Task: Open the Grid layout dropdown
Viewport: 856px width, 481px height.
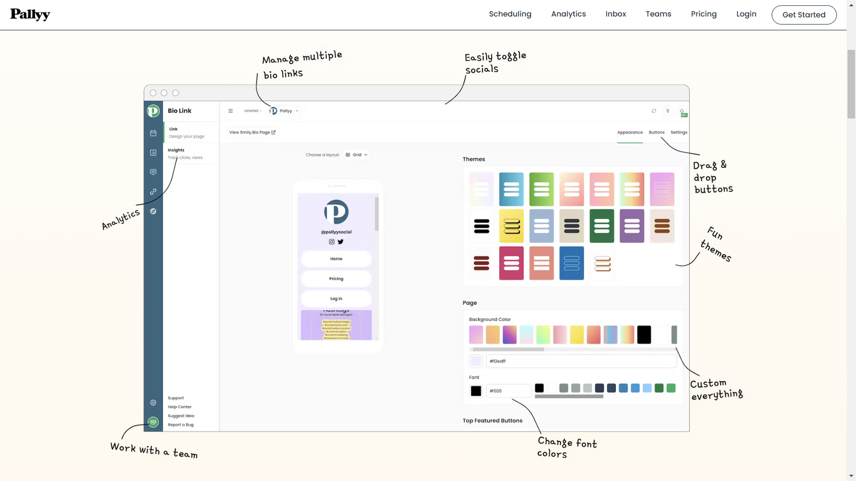Action: [356, 155]
